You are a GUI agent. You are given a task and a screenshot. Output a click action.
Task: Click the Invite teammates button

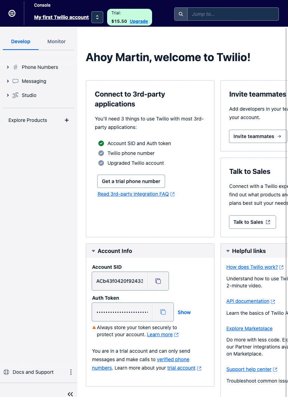click(258, 136)
